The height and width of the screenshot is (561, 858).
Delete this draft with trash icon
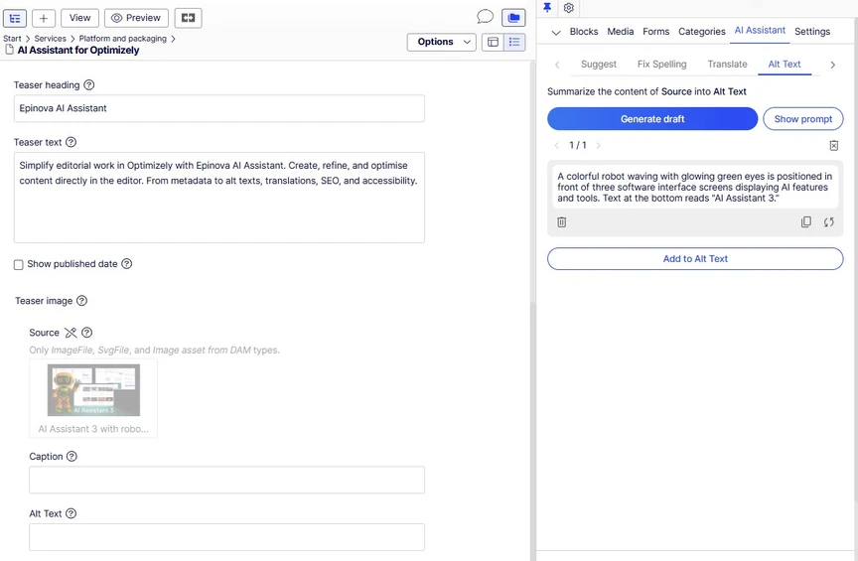click(561, 222)
